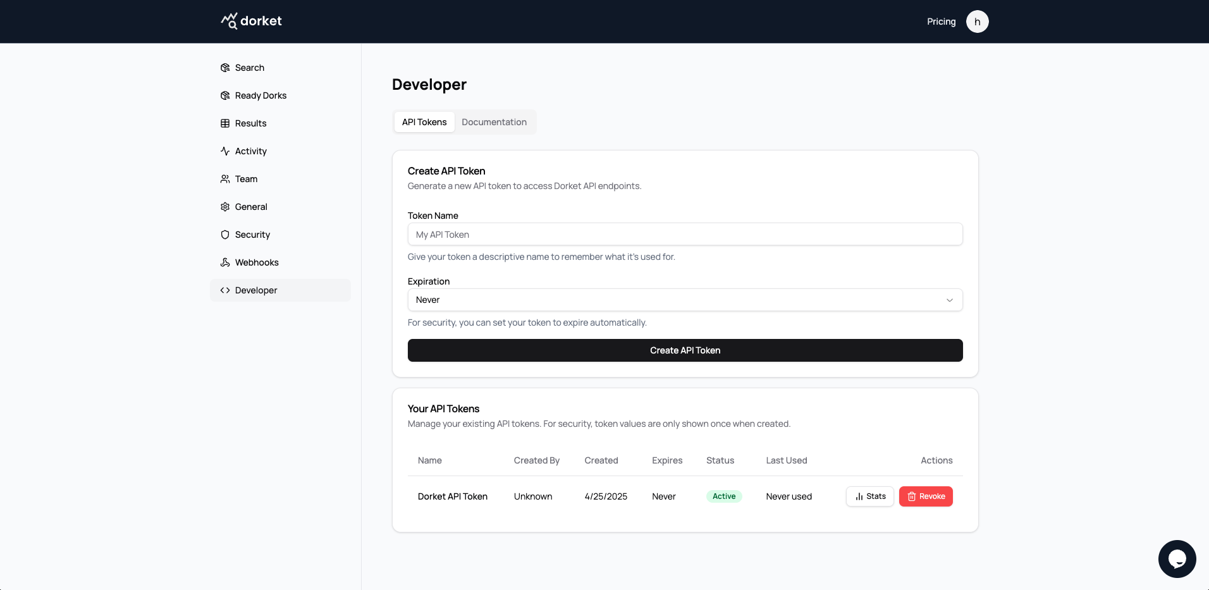The width and height of the screenshot is (1209, 590).
Task: Click the 'Your API Tokens' section title
Action: click(x=443, y=409)
